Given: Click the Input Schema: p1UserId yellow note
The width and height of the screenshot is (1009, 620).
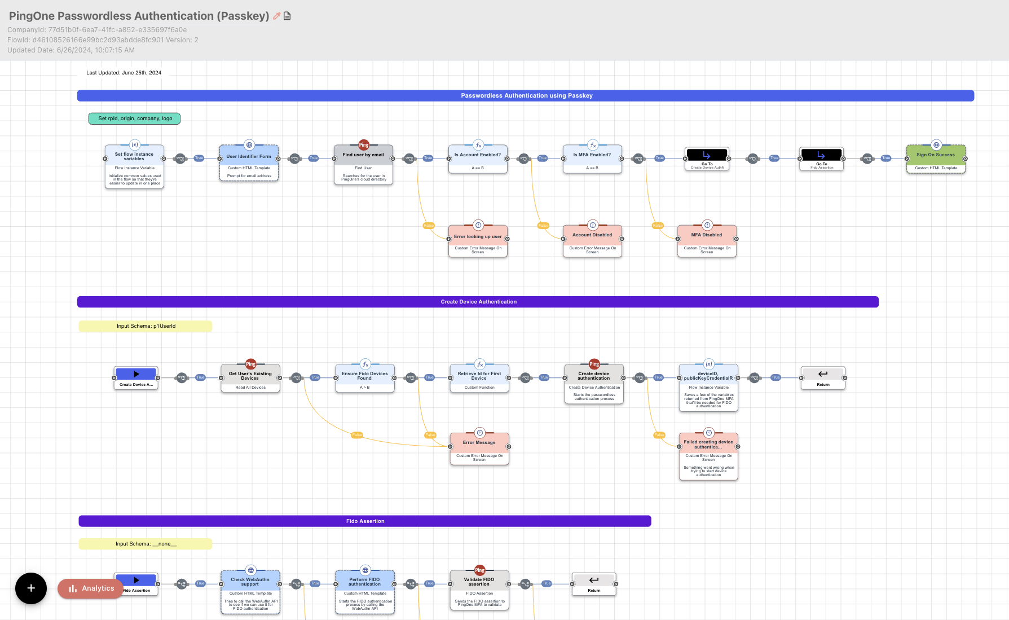Looking at the screenshot, I should pyautogui.click(x=146, y=326).
